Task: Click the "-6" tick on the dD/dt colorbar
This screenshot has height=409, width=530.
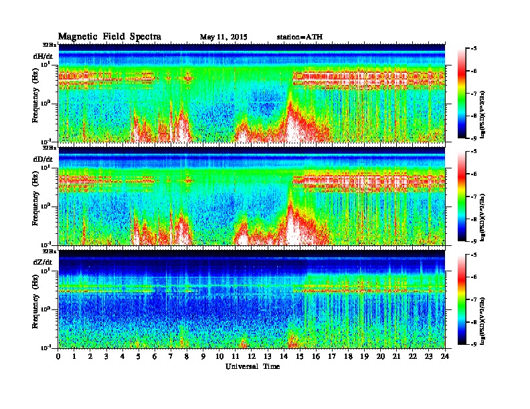Action: [474, 174]
